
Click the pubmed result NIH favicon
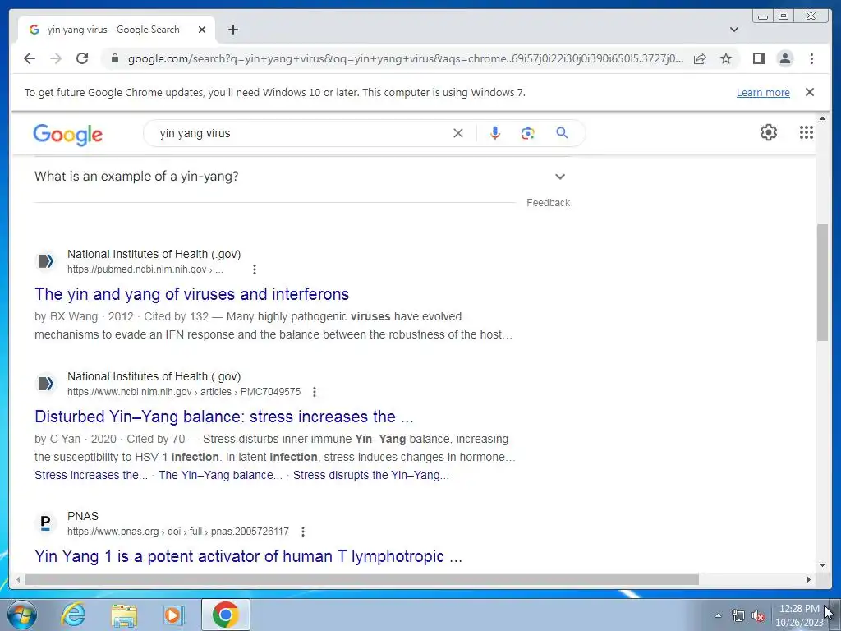pyautogui.click(x=46, y=261)
